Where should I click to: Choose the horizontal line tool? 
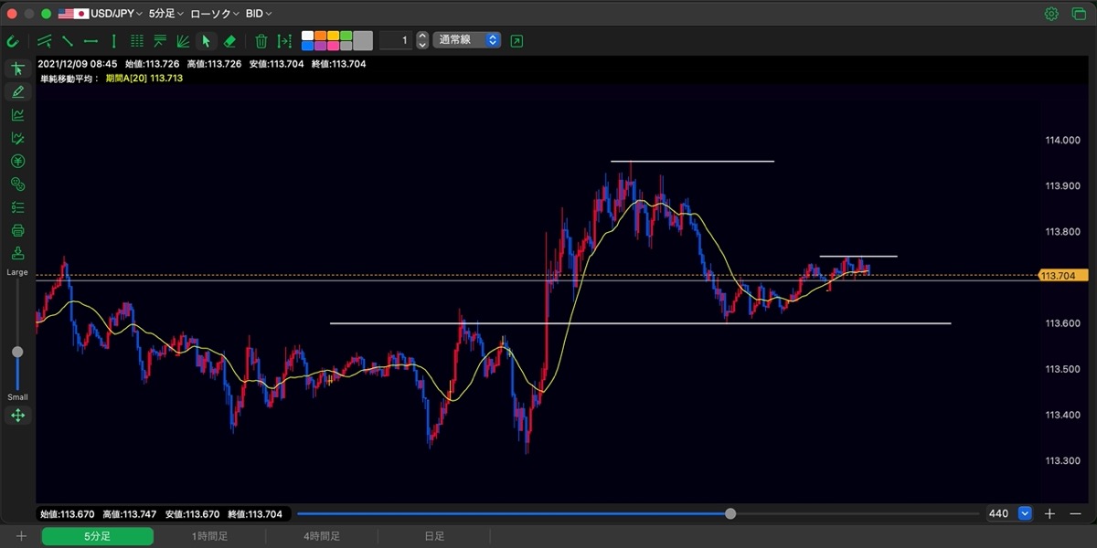pos(91,41)
